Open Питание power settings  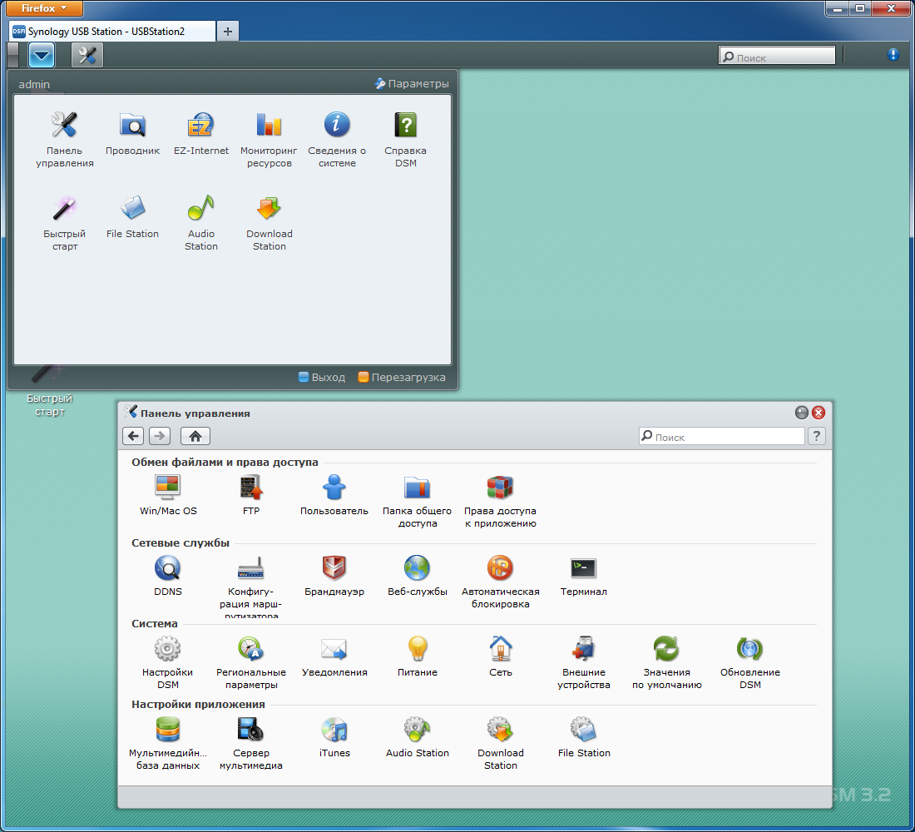click(x=418, y=656)
